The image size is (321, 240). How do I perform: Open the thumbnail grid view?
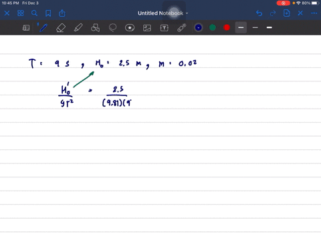coord(21,13)
